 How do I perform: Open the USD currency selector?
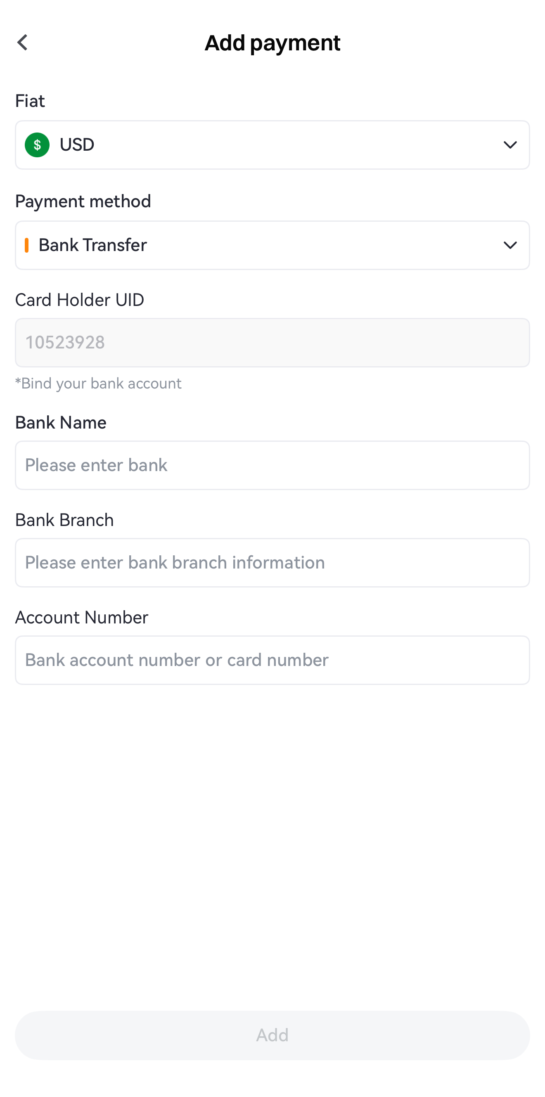tap(272, 145)
